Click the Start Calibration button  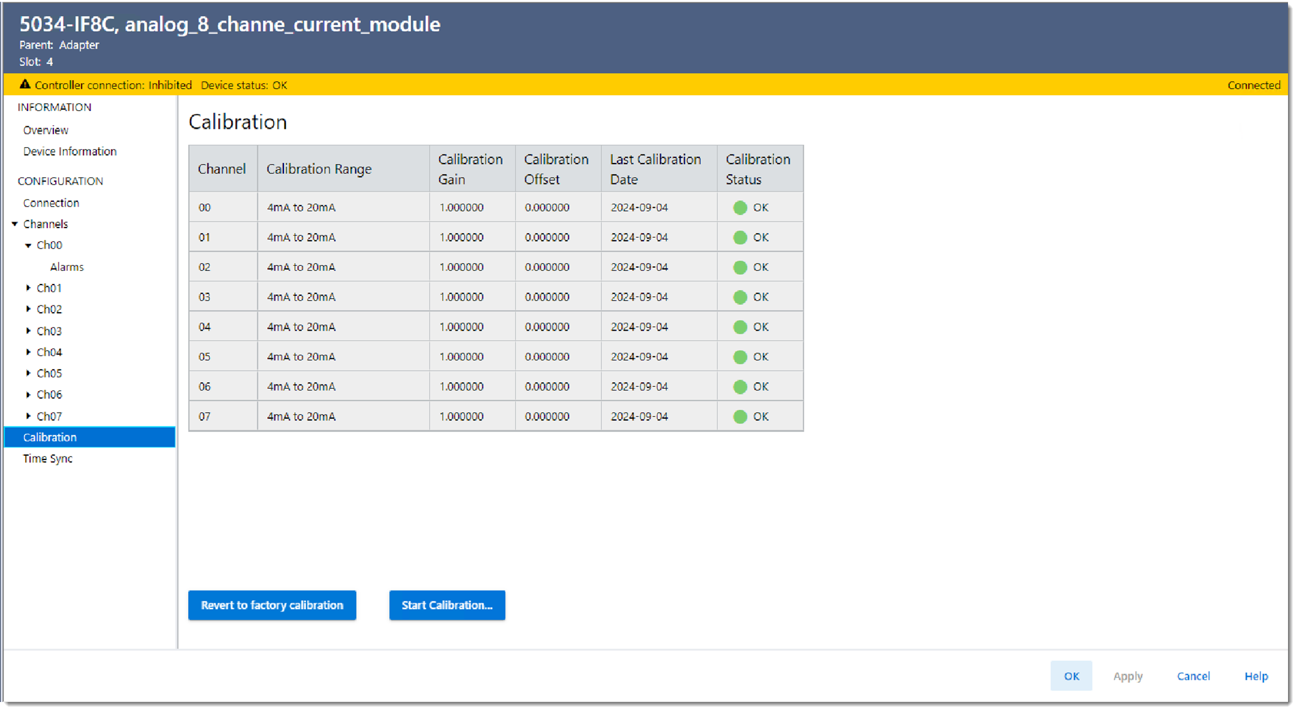click(x=447, y=605)
